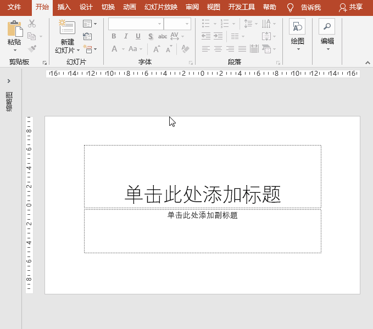Viewport: 373px width, 329px height.
Task: Expand the Paste dropdown arrow
Action: click(15, 50)
